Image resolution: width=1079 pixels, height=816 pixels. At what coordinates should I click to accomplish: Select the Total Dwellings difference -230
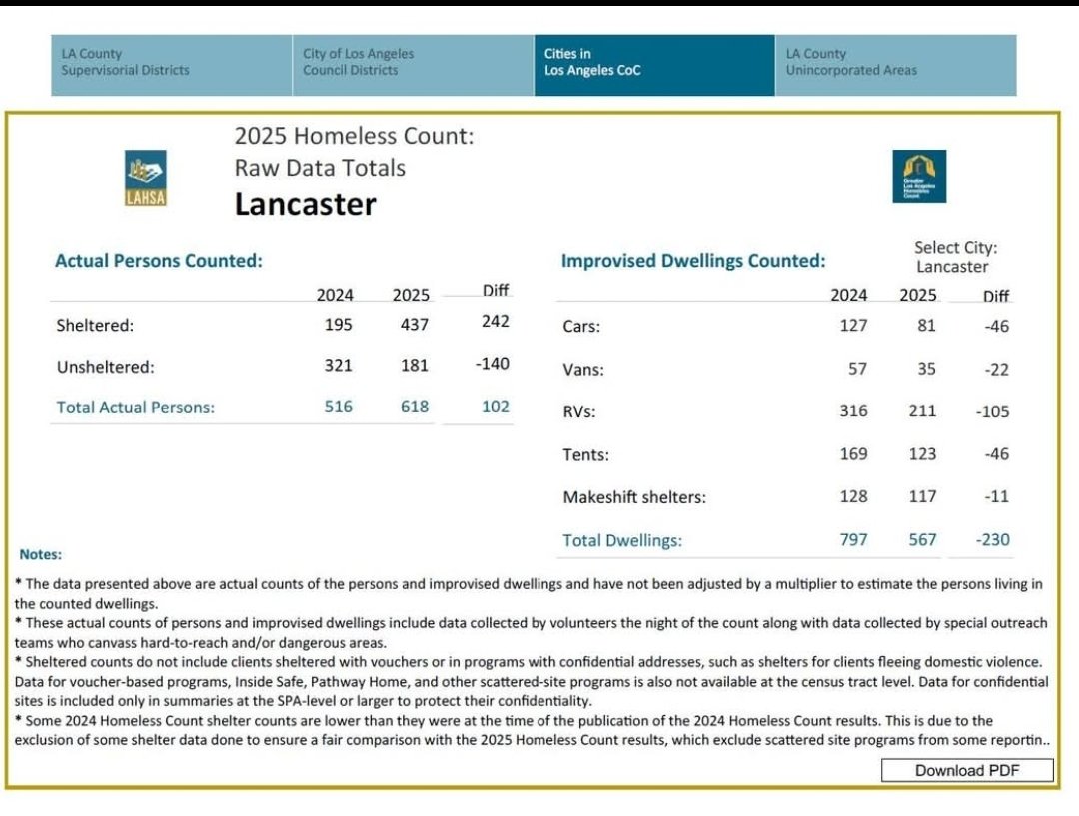(992, 540)
